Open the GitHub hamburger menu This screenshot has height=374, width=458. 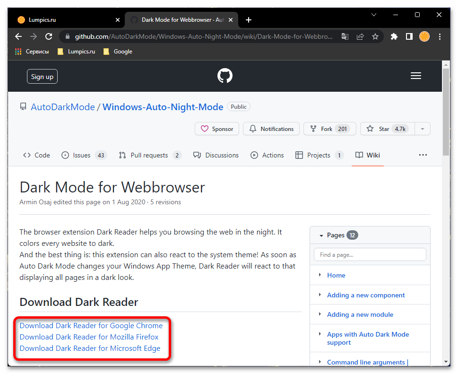(415, 76)
